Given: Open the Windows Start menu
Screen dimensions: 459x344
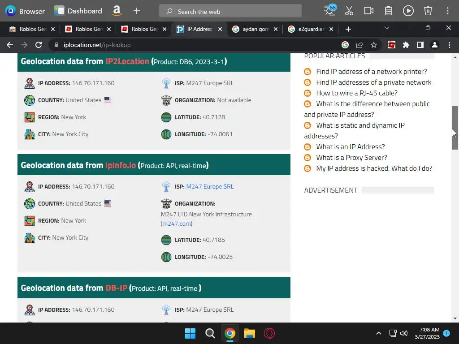Looking at the screenshot, I should pyautogui.click(x=190, y=333).
